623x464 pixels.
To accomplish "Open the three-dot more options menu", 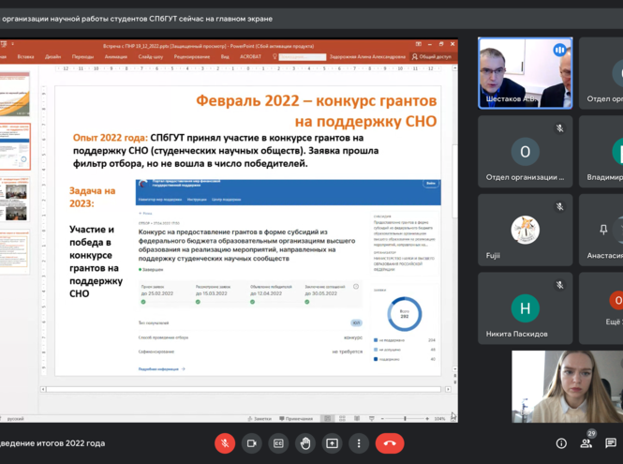I will (x=359, y=443).
